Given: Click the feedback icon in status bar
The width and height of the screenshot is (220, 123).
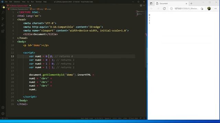Looking at the screenshot, I should pos(141,118).
